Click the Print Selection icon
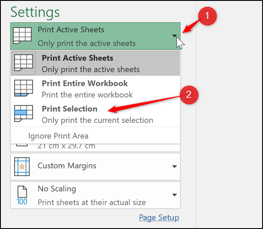The height and width of the screenshot is (229, 263). tap(24, 114)
